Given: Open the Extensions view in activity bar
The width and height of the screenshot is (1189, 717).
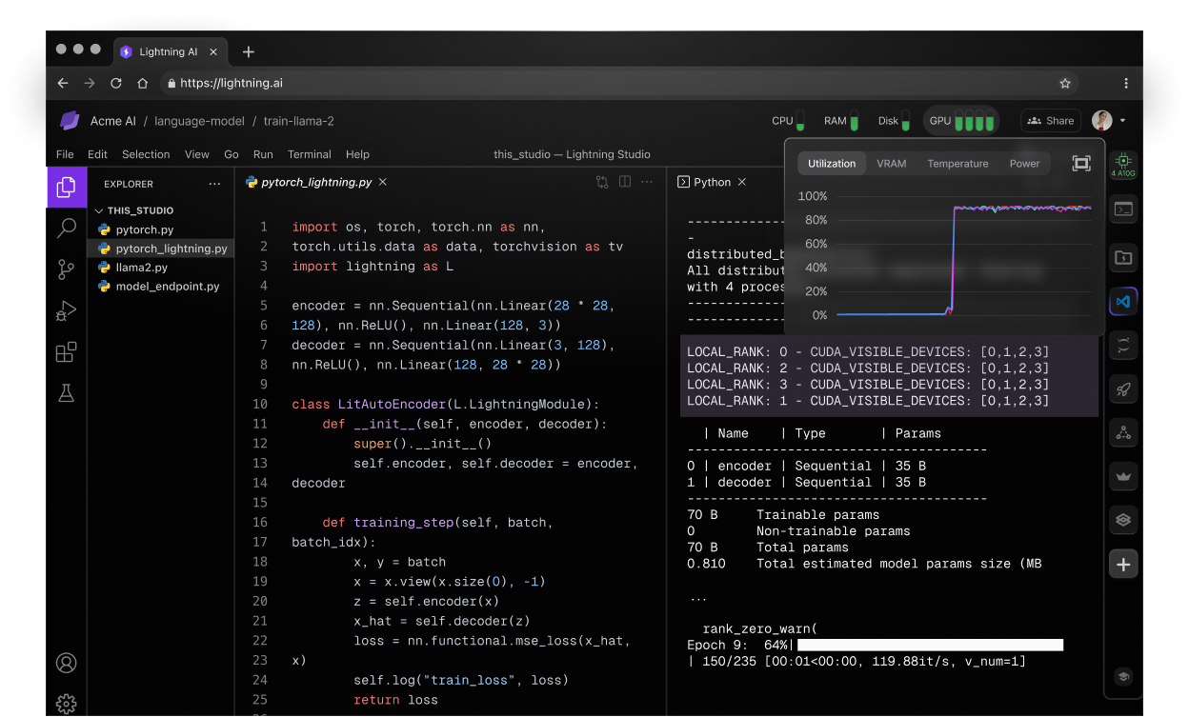Looking at the screenshot, I should tap(66, 352).
